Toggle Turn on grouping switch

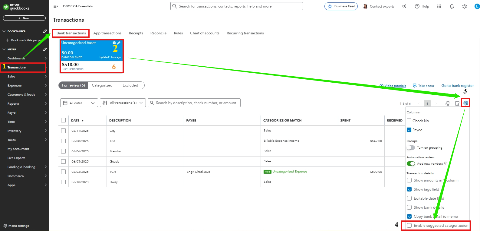411,147
